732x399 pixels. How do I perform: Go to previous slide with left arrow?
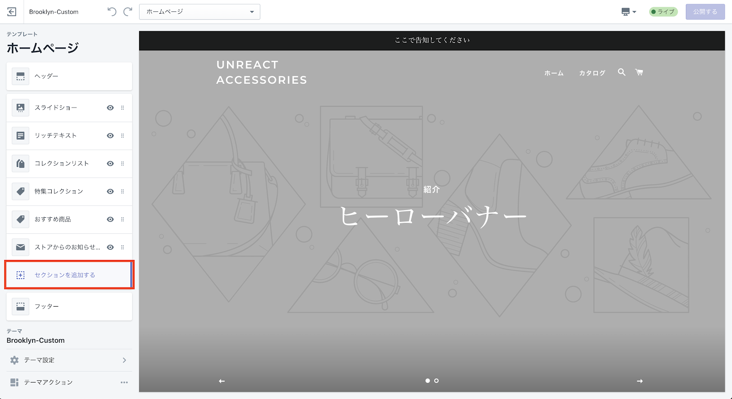[x=222, y=381]
